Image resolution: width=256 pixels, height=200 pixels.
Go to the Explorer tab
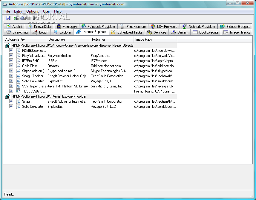62,32
